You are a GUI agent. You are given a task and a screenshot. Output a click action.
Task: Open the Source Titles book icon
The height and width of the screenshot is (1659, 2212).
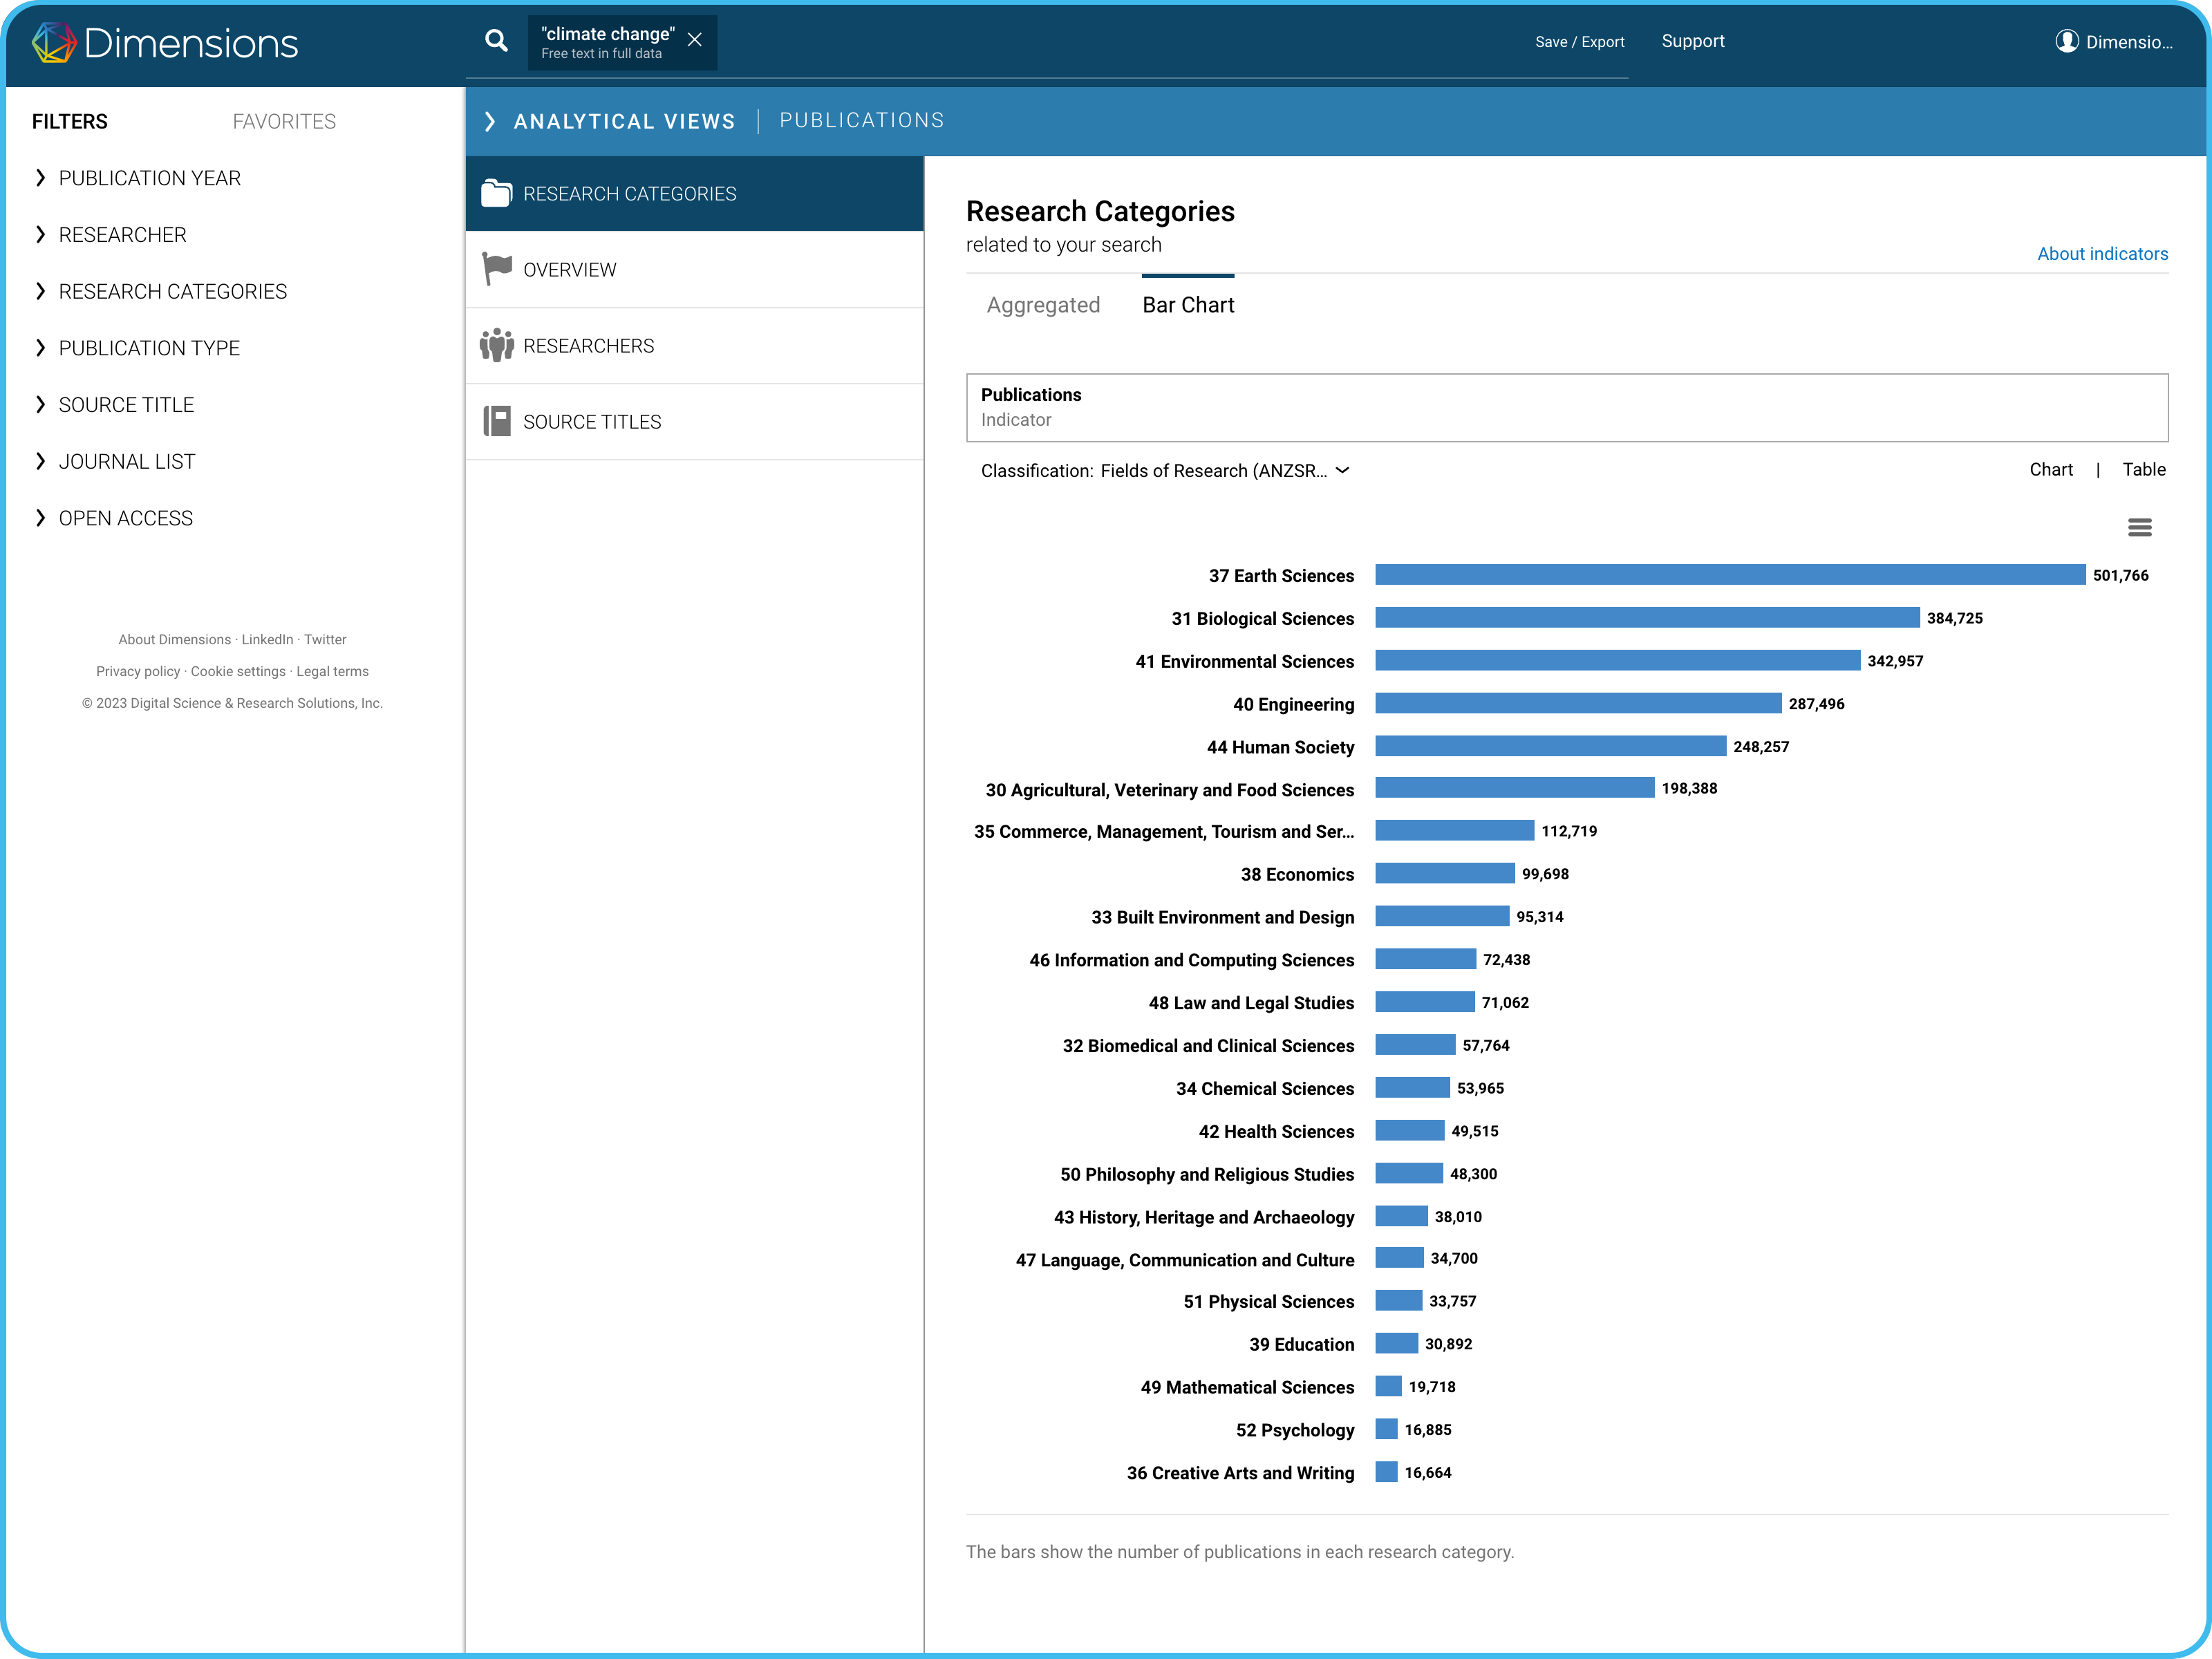(496, 421)
